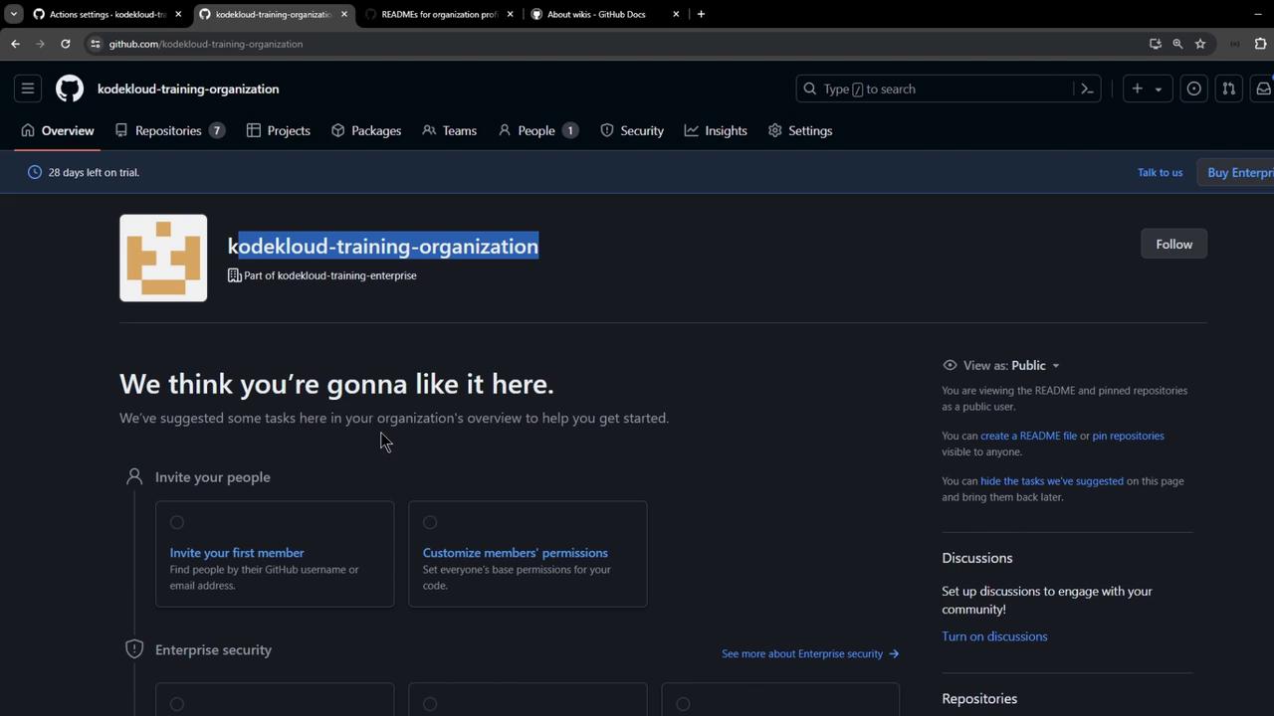The width and height of the screenshot is (1274, 716).
Task: Toggle first Enterprise security task circle
Action: 177,704
